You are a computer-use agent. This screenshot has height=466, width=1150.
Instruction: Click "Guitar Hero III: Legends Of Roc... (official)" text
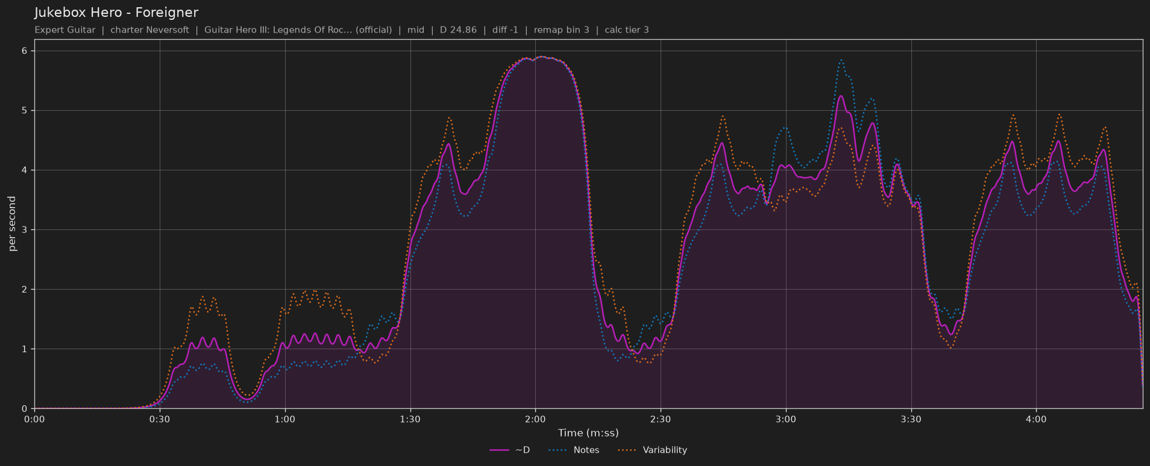click(298, 30)
